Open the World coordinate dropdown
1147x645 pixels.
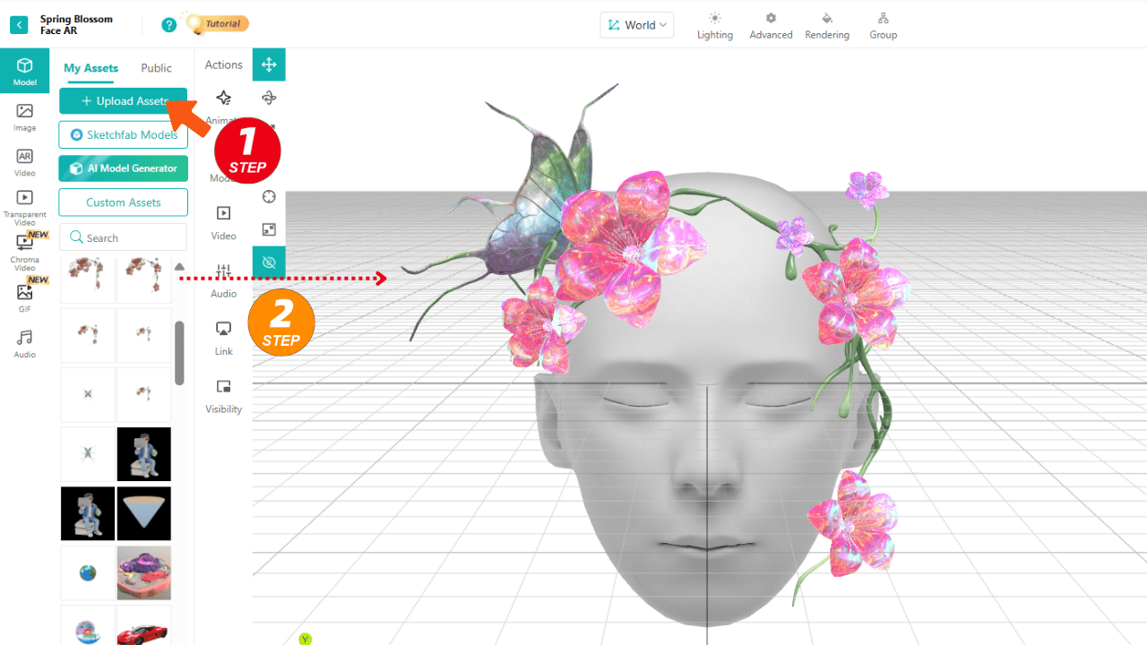pyautogui.click(x=637, y=25)
